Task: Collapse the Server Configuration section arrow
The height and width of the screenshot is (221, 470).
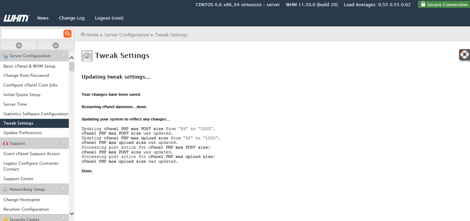Action: click(x=64, y=56)
